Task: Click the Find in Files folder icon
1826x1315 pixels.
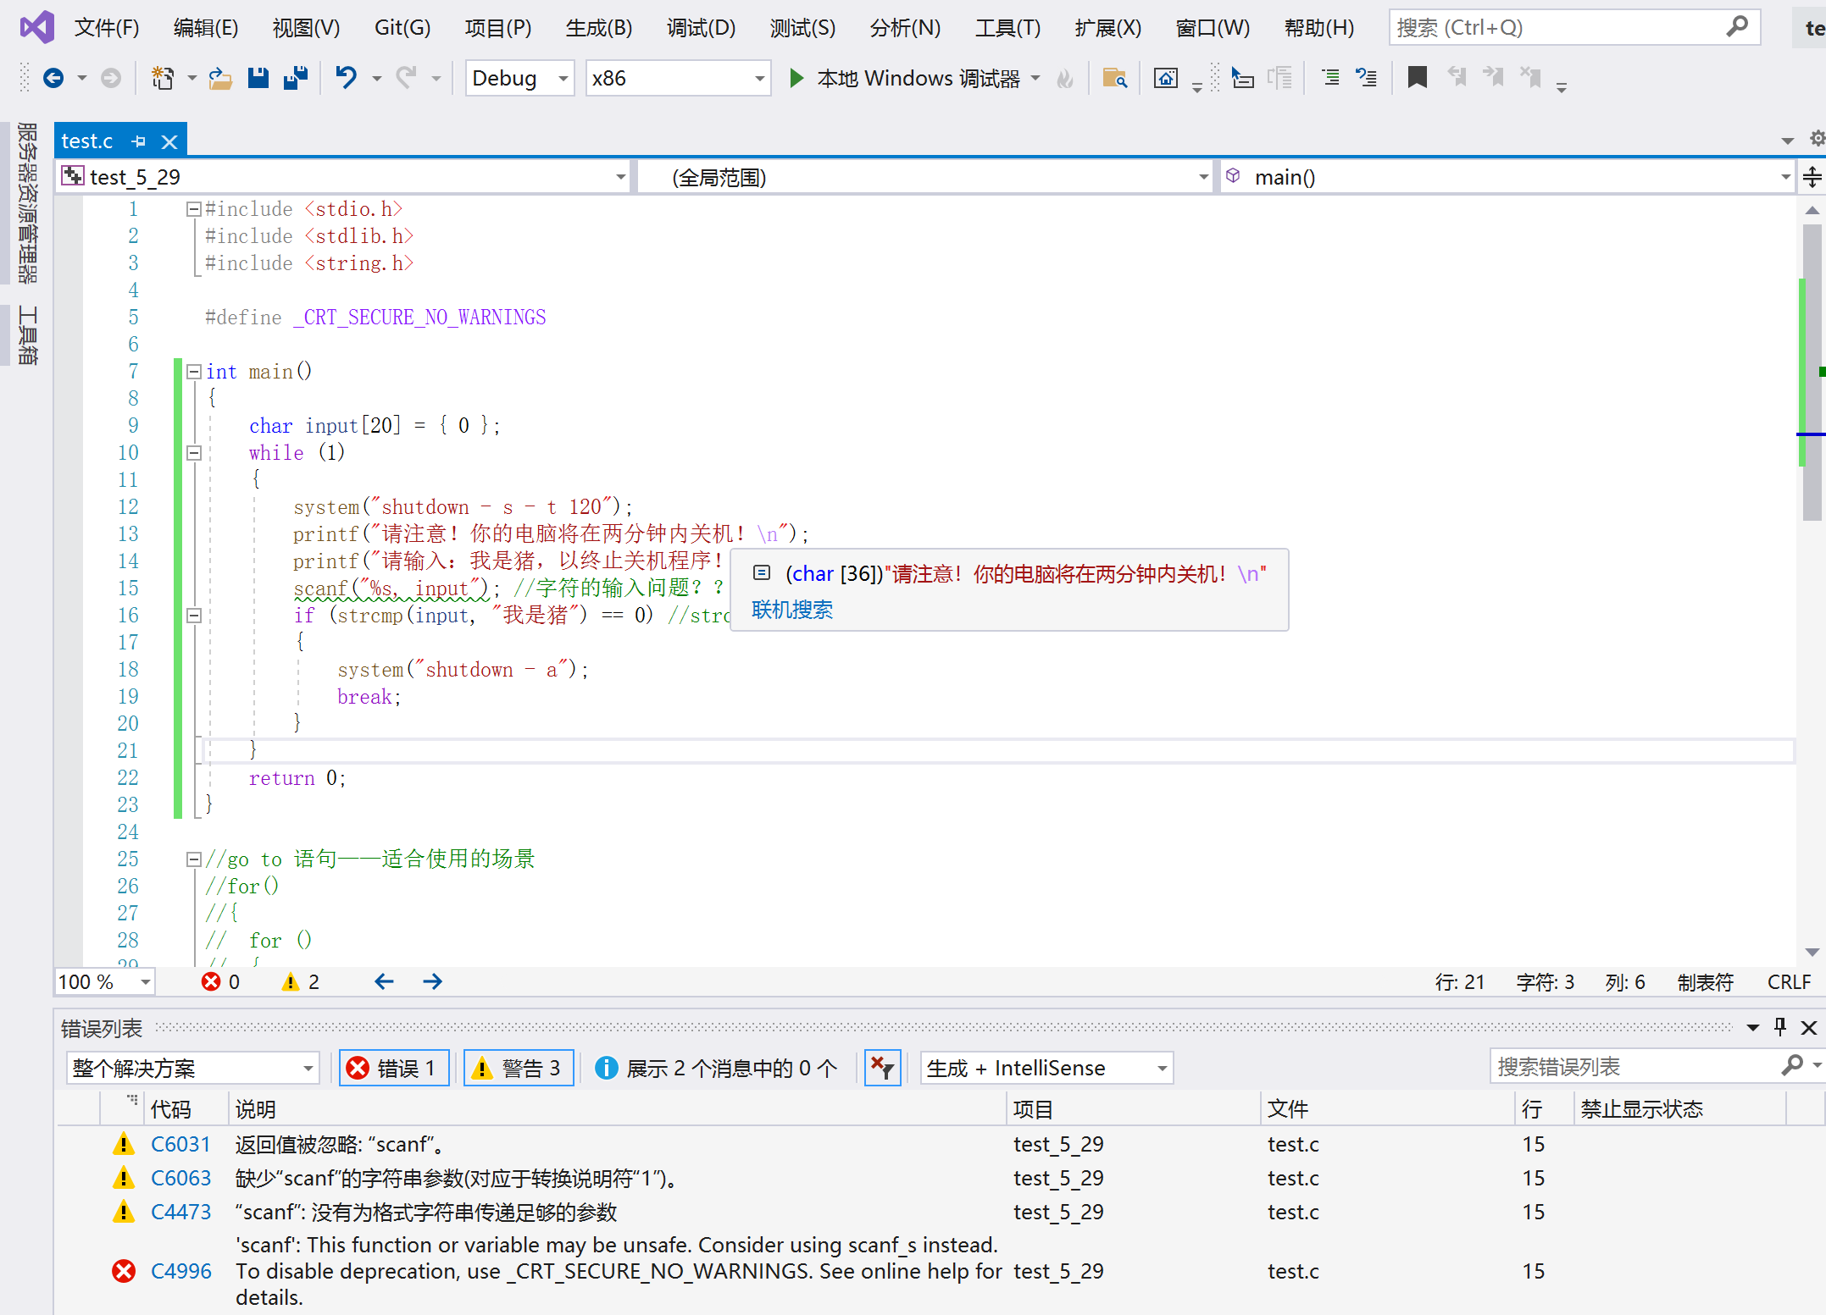Action: tap(1114, 78)
